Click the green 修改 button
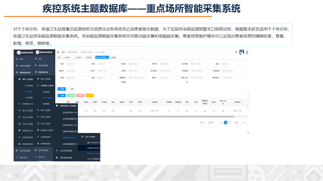Image resolution: width=323 pixels, height=181 pixels. (71, 96)
